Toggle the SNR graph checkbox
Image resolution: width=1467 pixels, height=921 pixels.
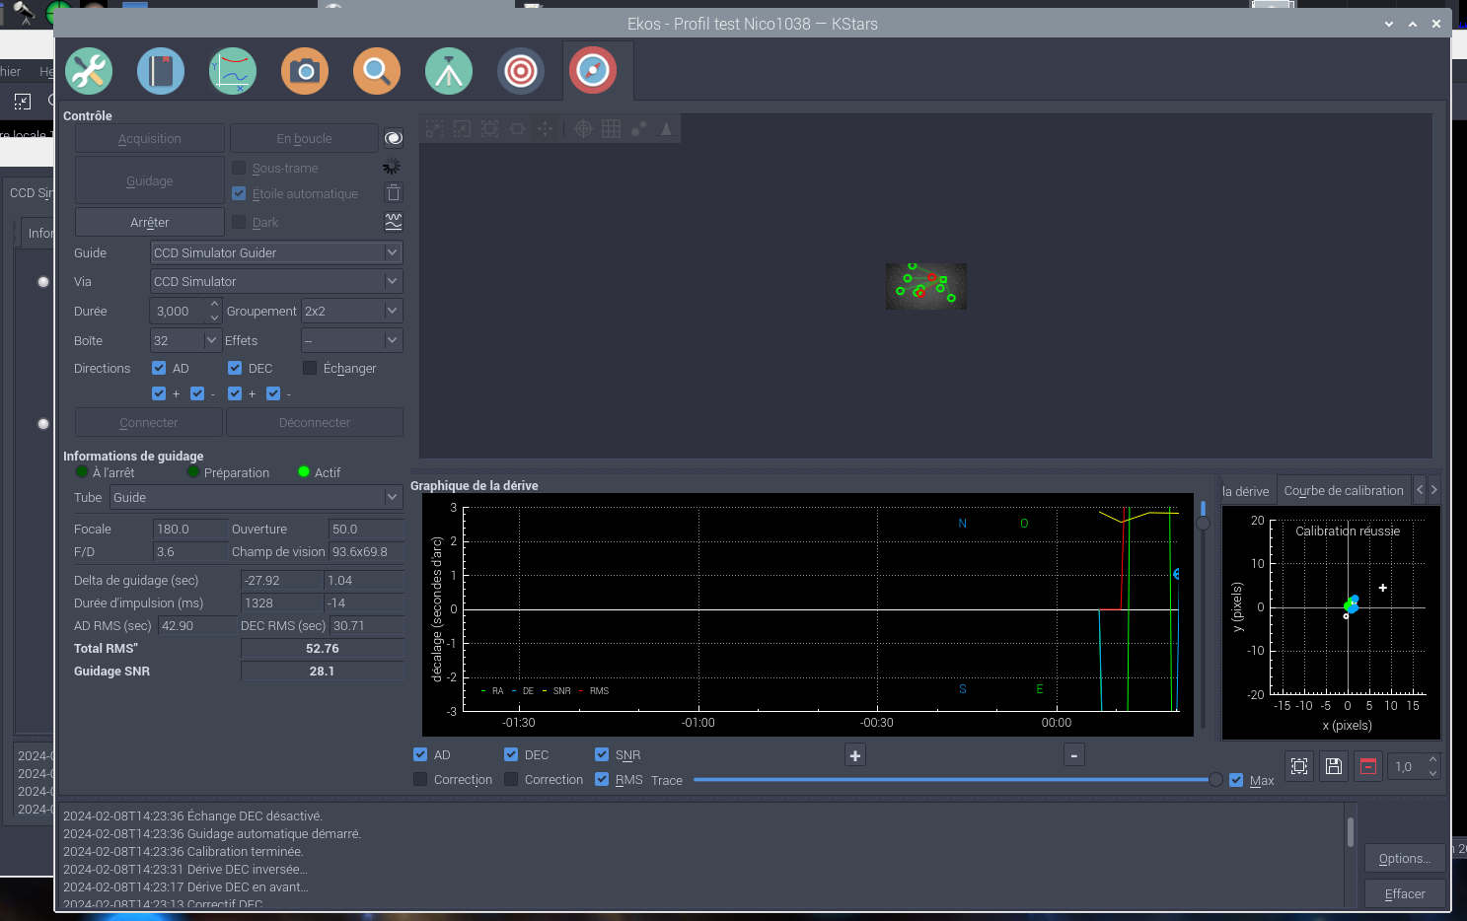(602, 754)
